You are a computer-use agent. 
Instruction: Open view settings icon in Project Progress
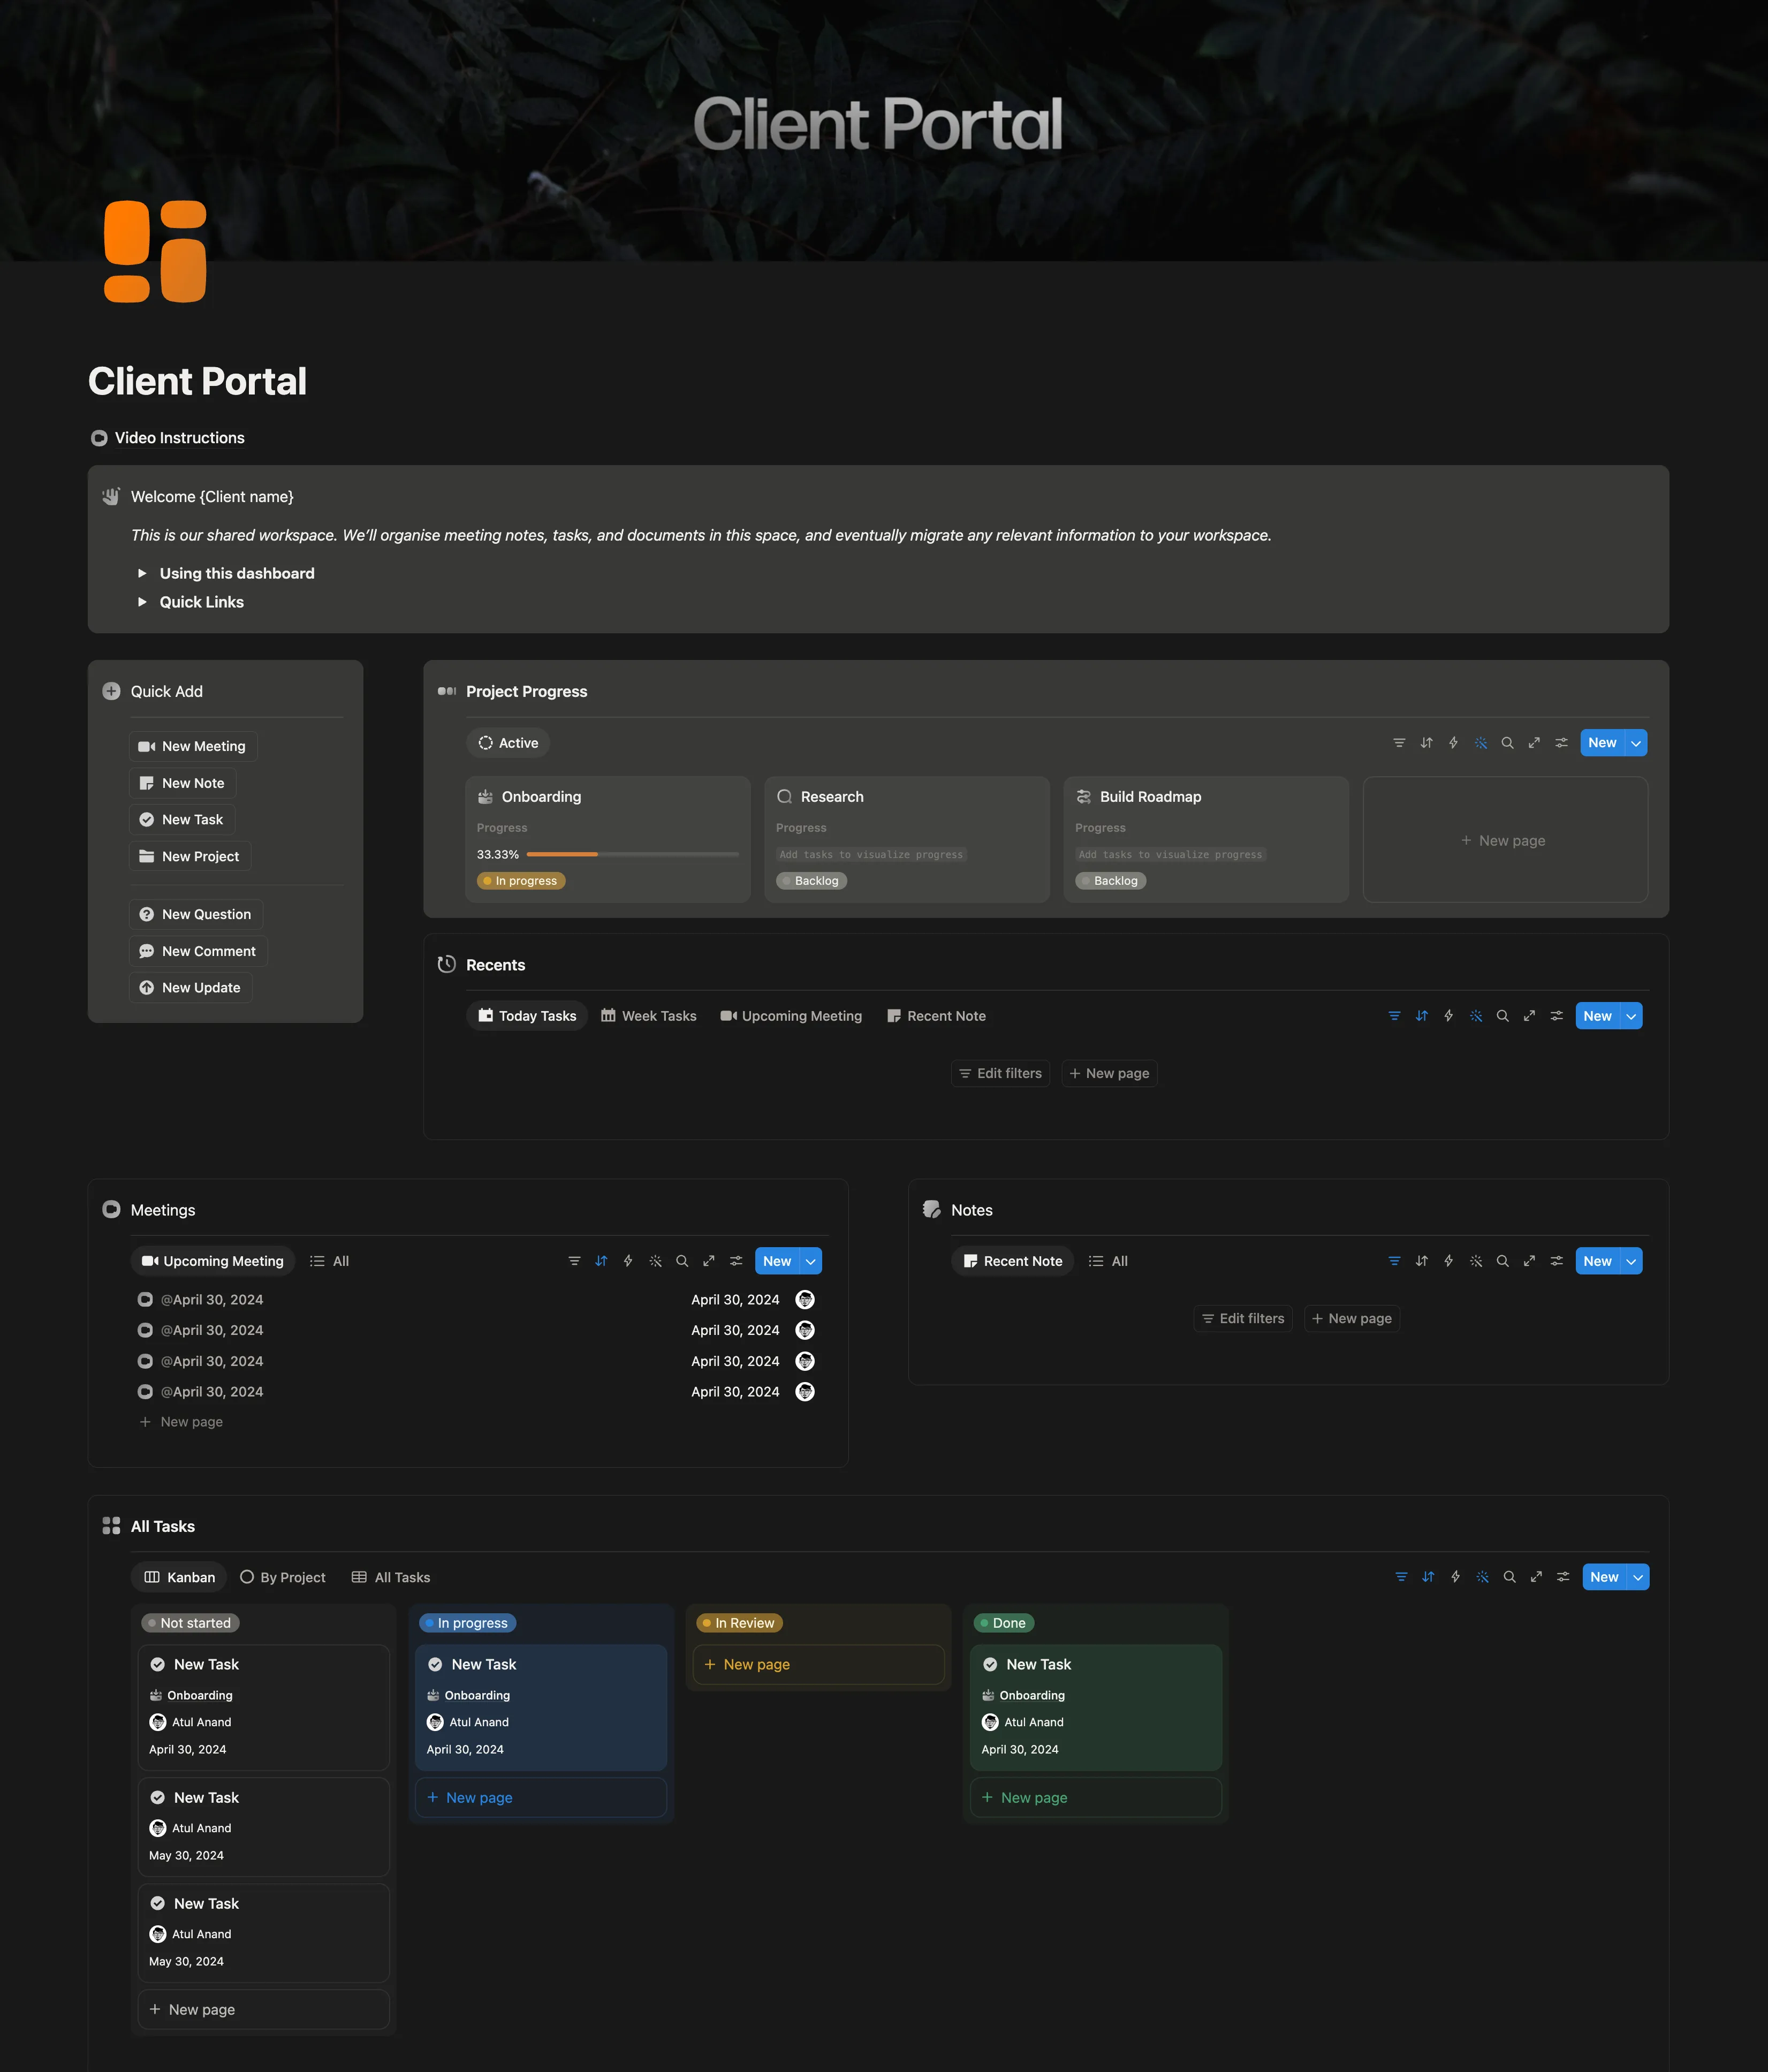point(1561,743)
